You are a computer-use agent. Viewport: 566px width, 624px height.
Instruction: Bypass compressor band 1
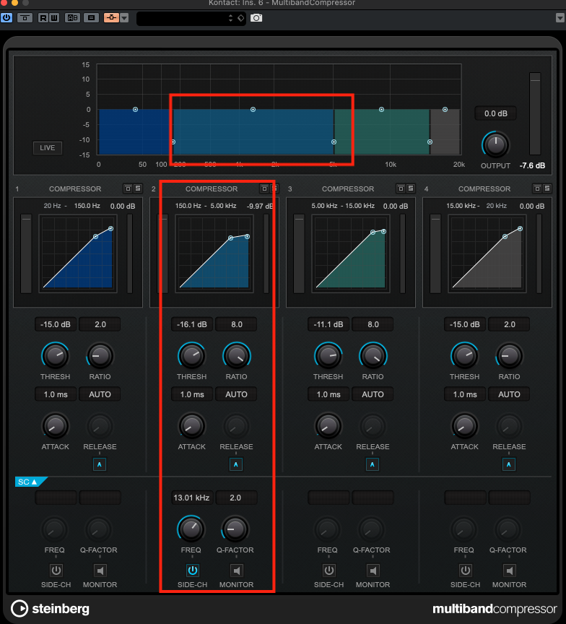tap(128, 188)
